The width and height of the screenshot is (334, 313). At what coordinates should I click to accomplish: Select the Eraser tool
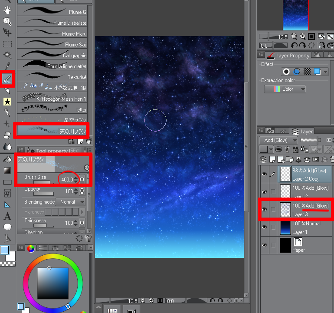click(x=7, y=135)
